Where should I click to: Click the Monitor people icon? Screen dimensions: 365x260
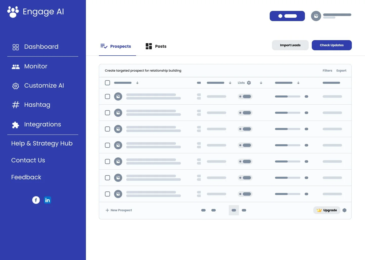click(16, 67)
